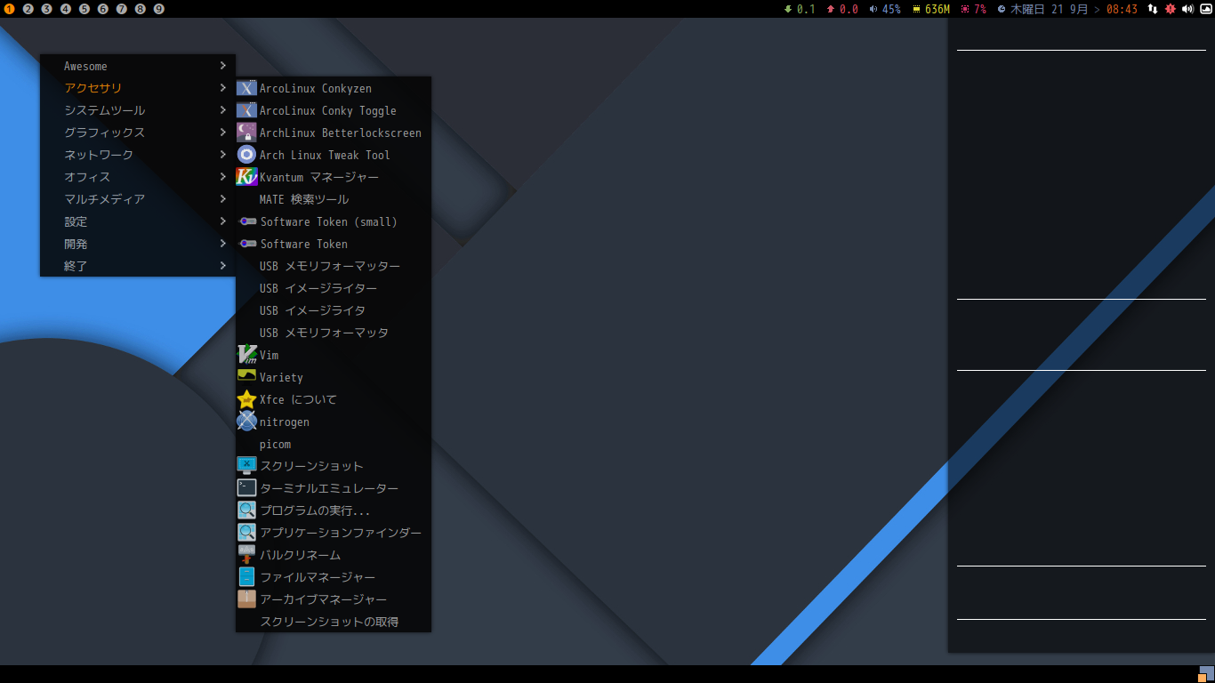Open アプリケーションファインダー via its magnifier icon
This screenshot has width=1215, height=683.
coord(246,533)
